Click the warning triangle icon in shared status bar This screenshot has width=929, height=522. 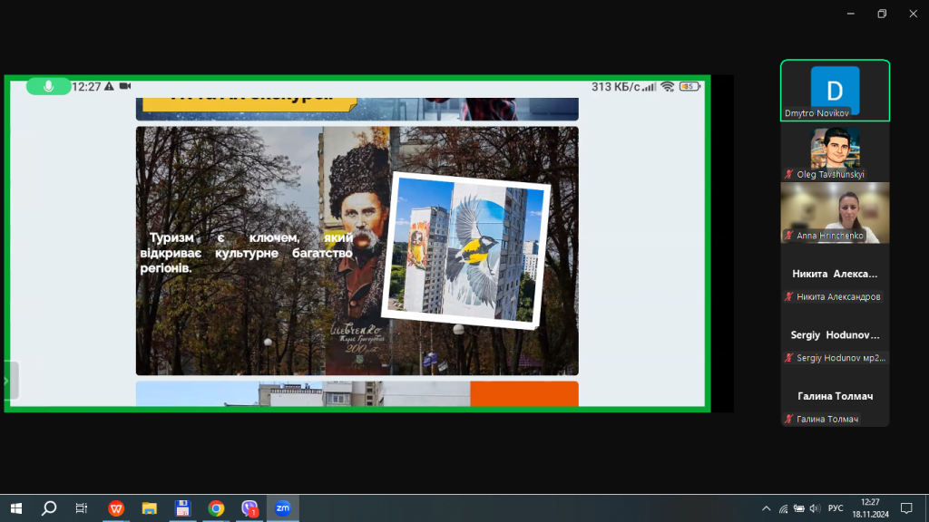pyautogui.click(x=109, y=86)
